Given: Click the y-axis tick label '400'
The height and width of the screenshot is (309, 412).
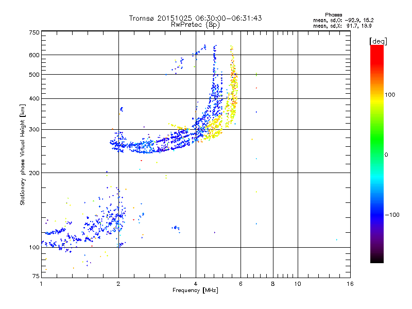Looking at the screenshot, I should coord(34,99).
